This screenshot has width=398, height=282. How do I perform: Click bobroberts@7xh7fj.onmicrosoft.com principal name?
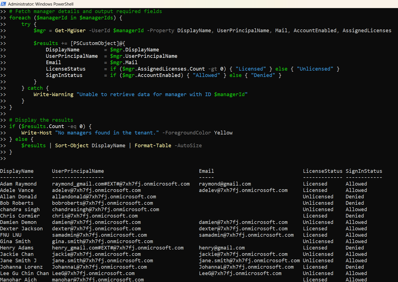102,203
